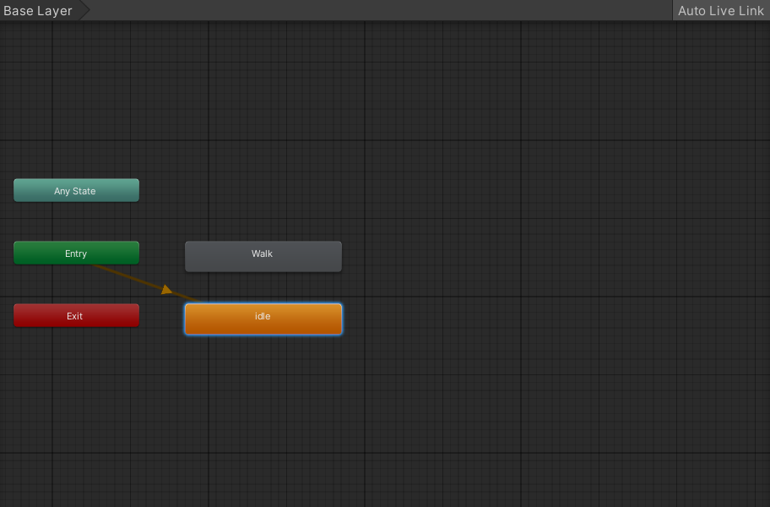Select the Entry to idle transition arrow
Viewport: 770px width, 507px height.
coord(166,290)
